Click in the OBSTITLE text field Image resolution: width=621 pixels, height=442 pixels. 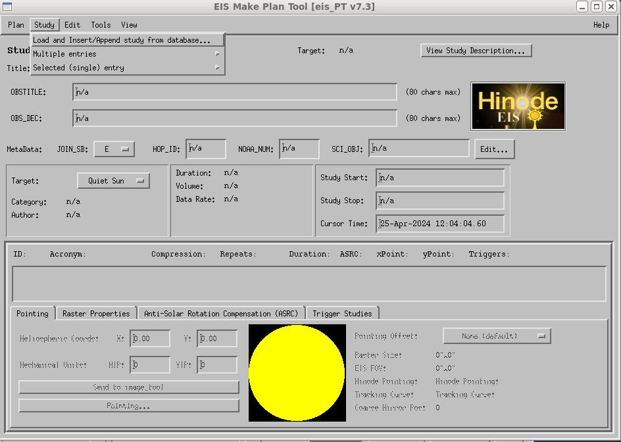pyautogui.click(x=235, y=92)
